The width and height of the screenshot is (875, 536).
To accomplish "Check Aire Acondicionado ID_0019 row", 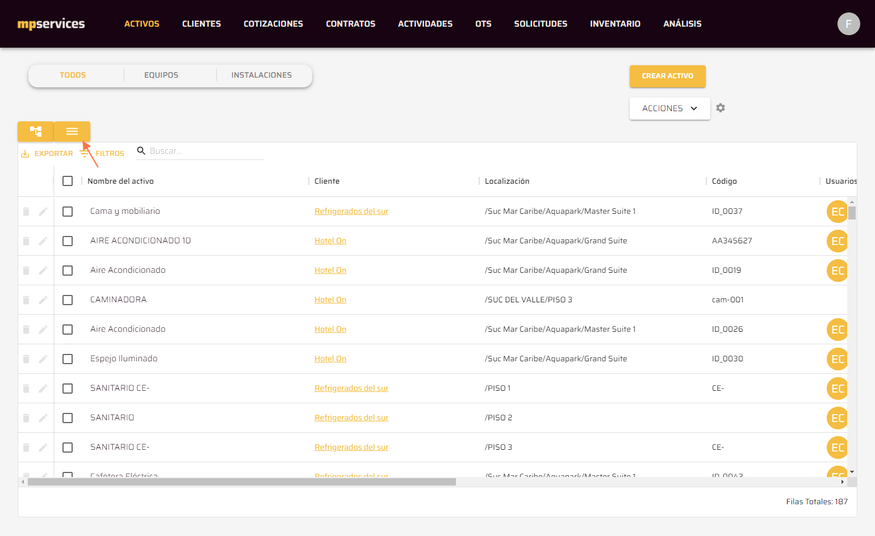I will (68, 271).
